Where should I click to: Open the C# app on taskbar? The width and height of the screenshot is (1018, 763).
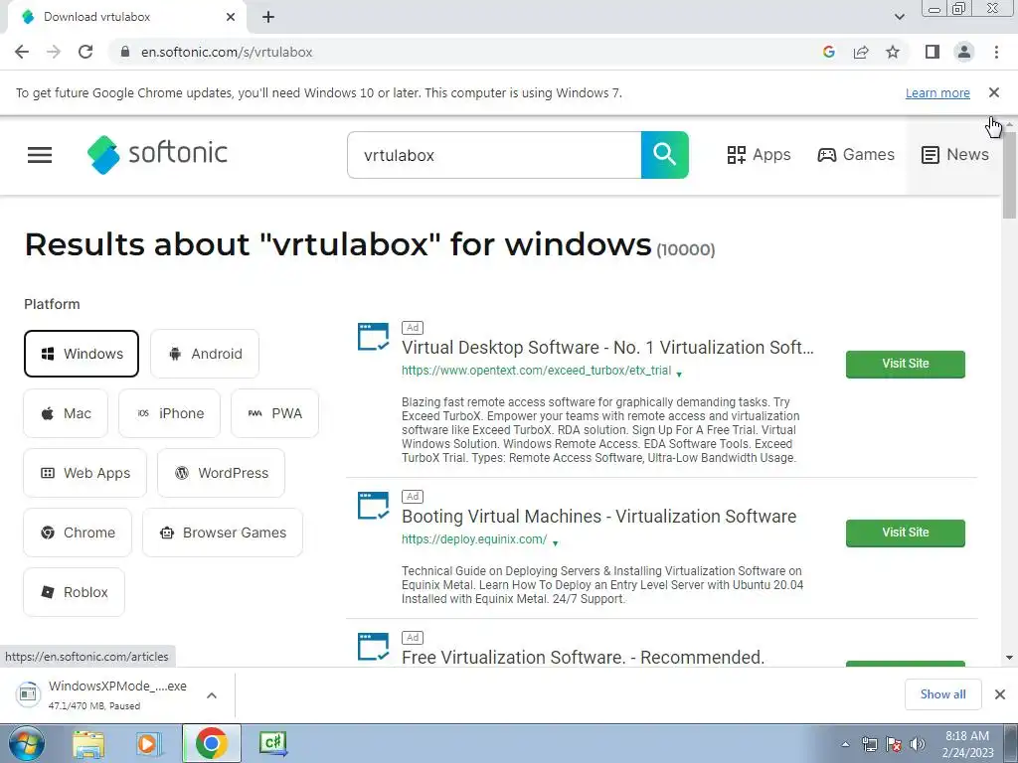tap(273, 743)
